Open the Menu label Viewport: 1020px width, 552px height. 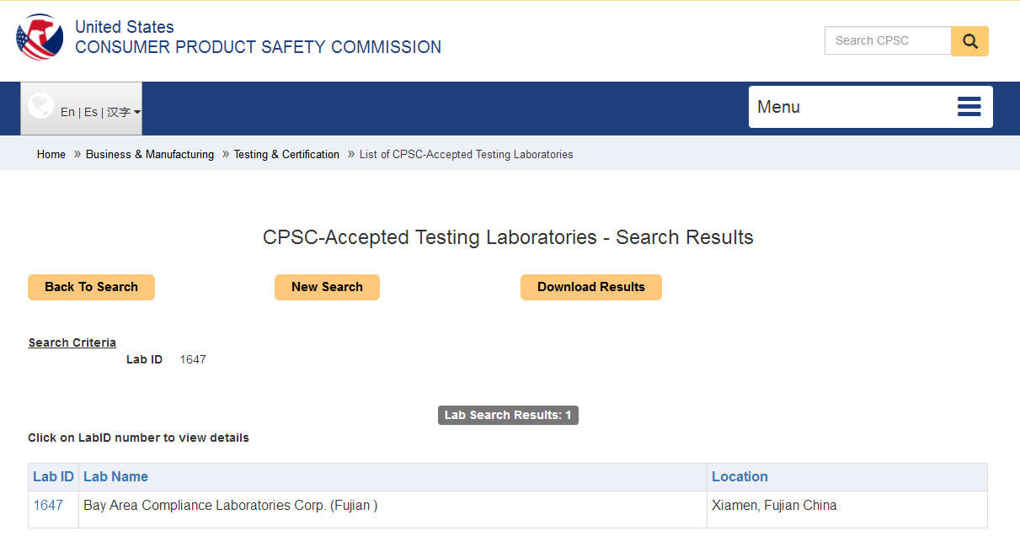pyautogui.click(x=778, y=107)
